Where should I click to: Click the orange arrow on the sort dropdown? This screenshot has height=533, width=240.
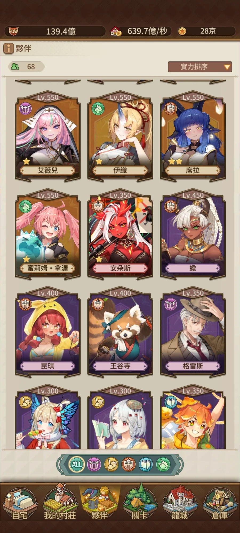point(227,67)
